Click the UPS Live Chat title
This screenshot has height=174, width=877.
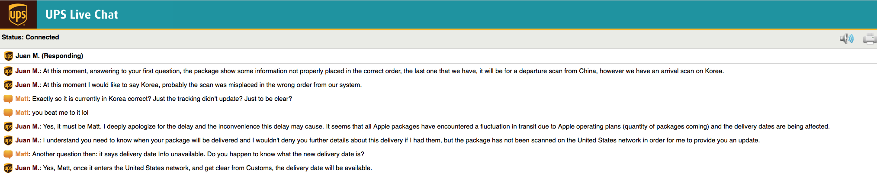(x=82, y=15)
